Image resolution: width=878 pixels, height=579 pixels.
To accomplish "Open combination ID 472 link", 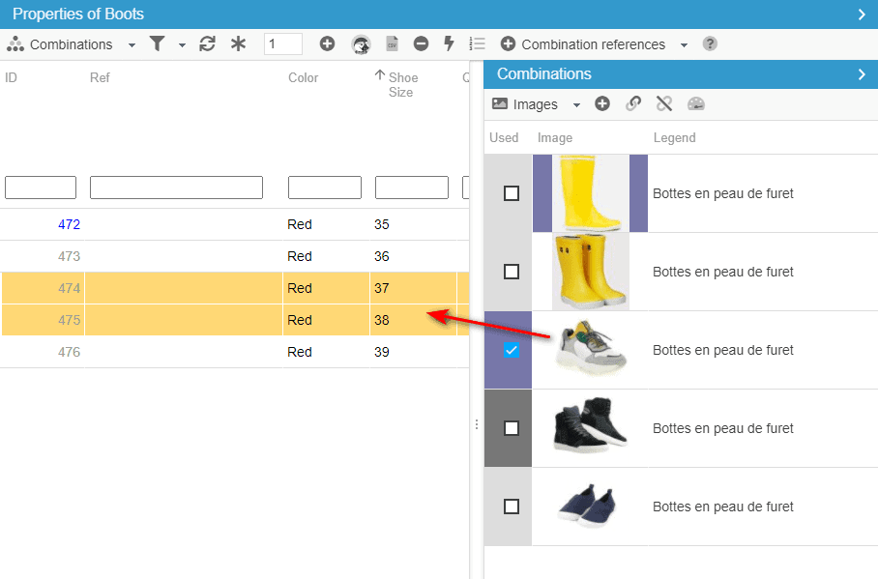I will pyautogui.click(x=69, y=224).
